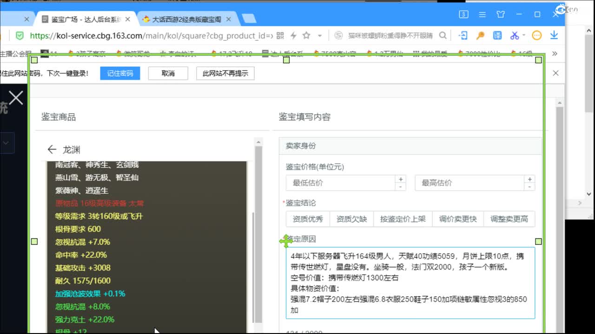Click the 忽视抗混 +7.0% line
This screenshot has height=334, width=595.
click(83, 242)
